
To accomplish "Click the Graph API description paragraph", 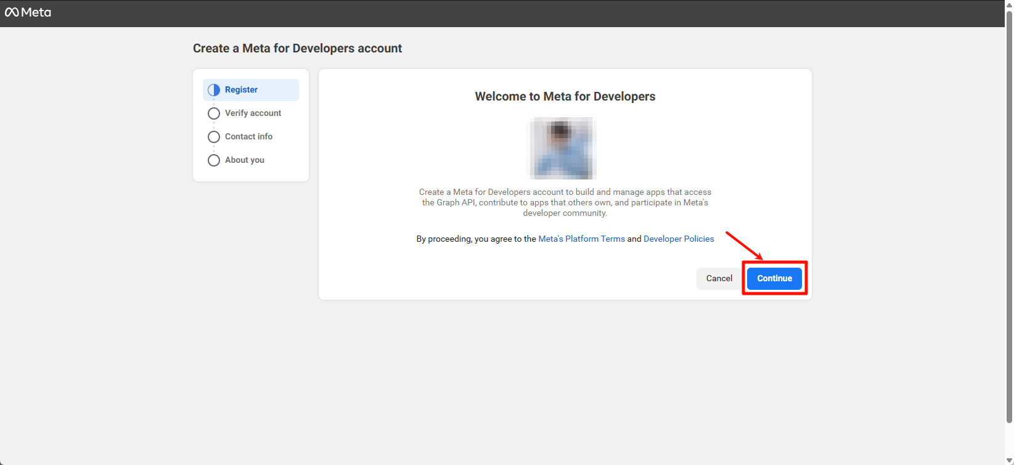I will coord(565,203).
